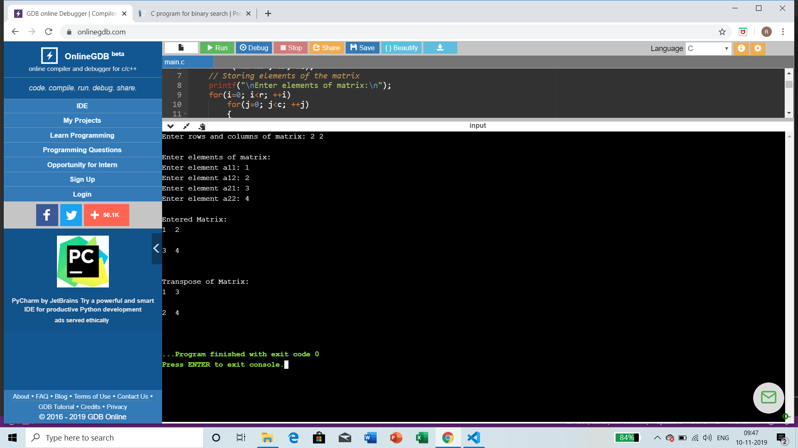798x448 pixels.
Task: Click the Beautify button
Action: click(x=401, y=48)
